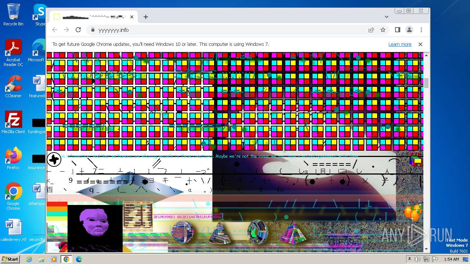View site security lock information
Viewport: 470px width, 264px height.
(93, 30)
